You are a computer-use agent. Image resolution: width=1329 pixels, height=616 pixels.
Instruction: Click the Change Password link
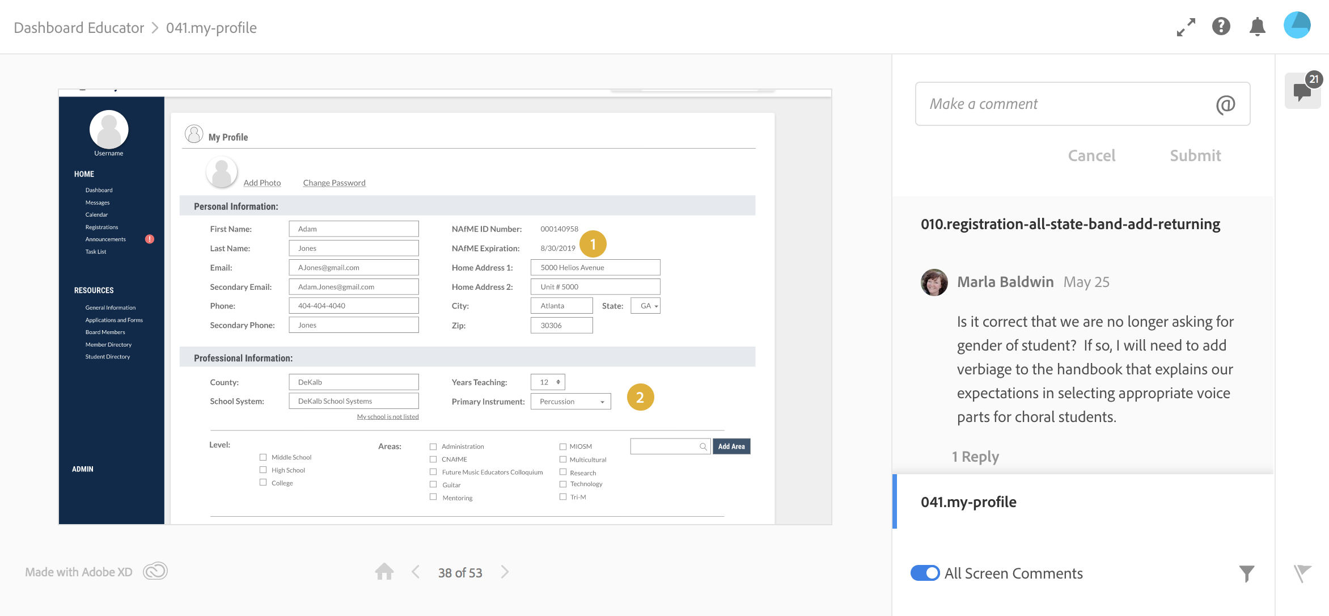tap(334, 183)
